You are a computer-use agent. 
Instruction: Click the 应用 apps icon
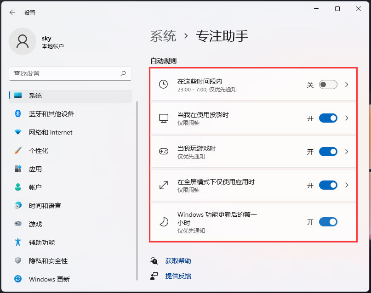[18, 169]
